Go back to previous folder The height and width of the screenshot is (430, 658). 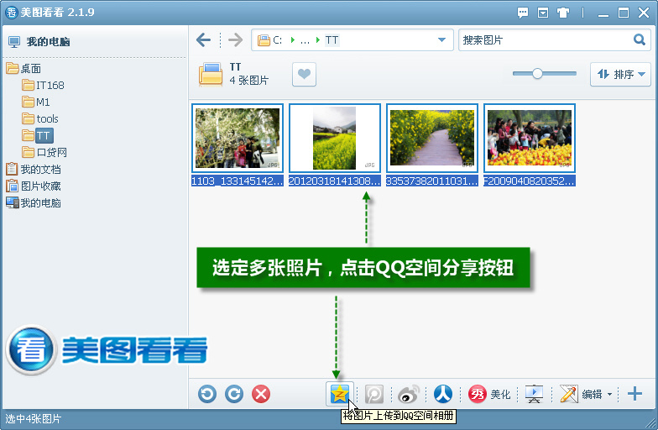tap(203, 40)
